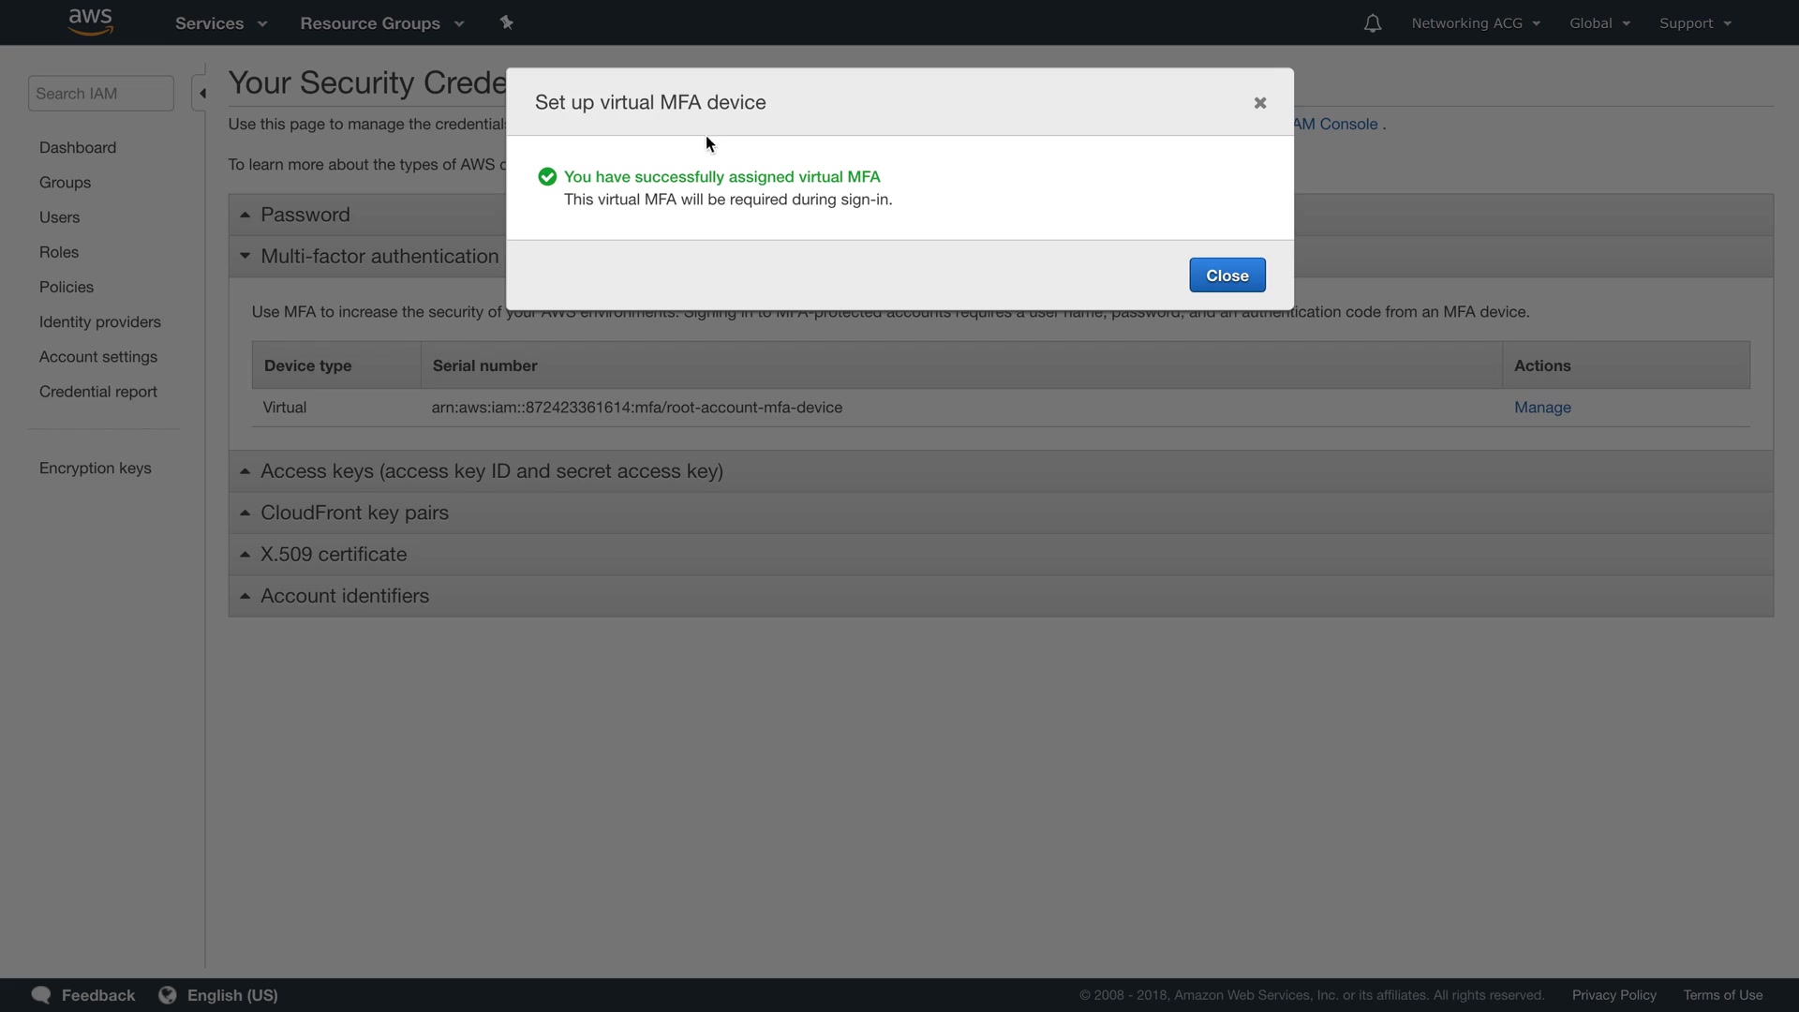
Task: Click the Search IAM input field
Action: (100, 94)
